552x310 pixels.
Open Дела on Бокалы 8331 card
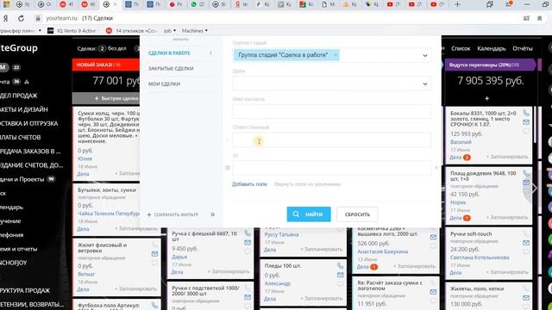[455, 157]
